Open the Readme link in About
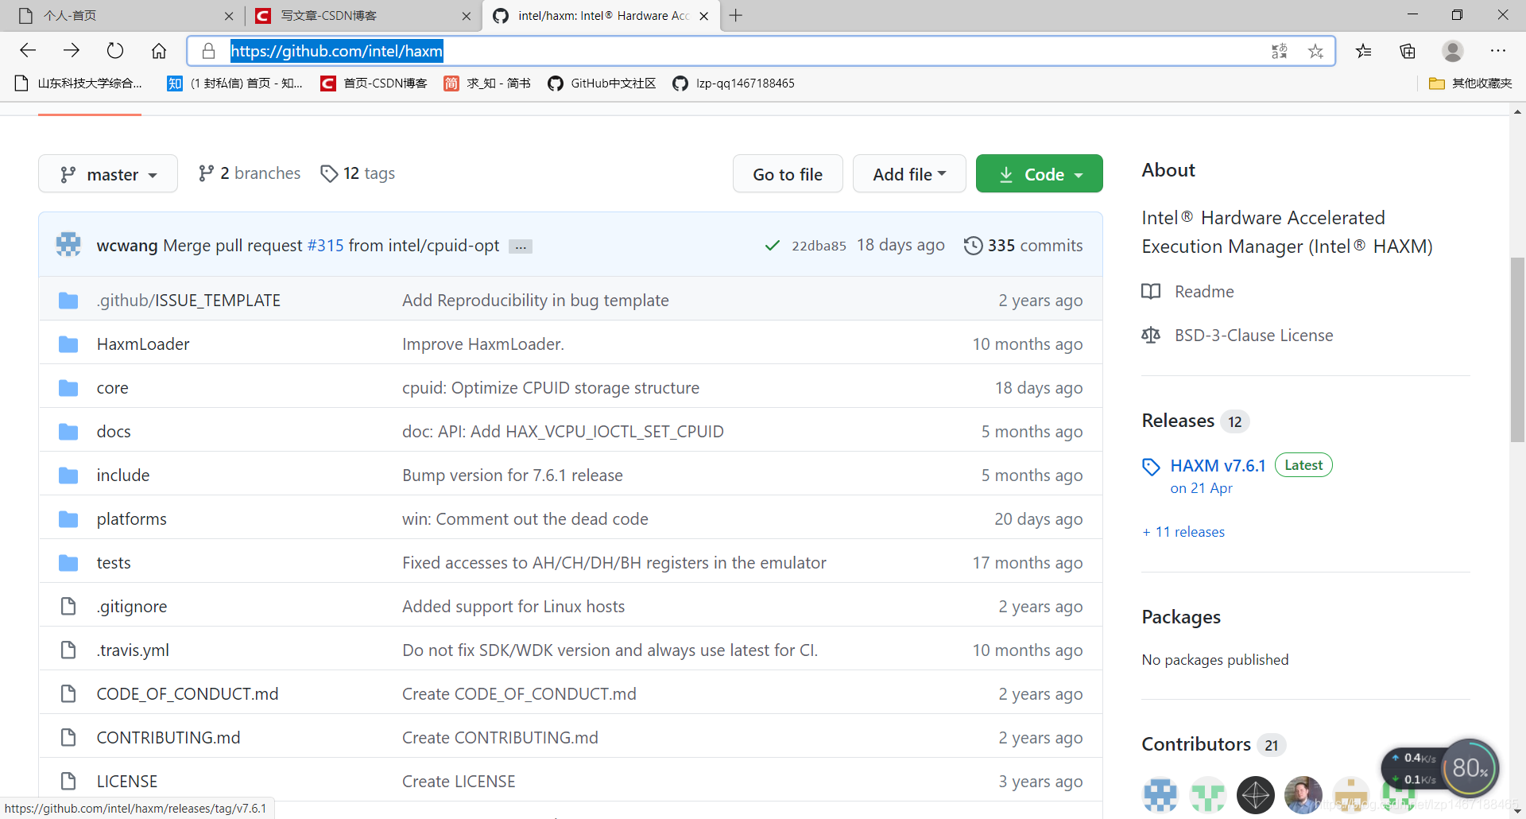 tap(1187, 292)
